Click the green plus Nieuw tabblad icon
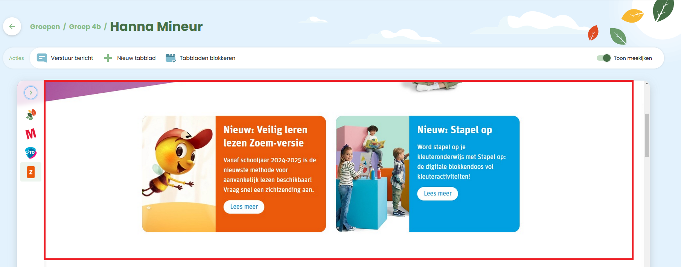 108,58
